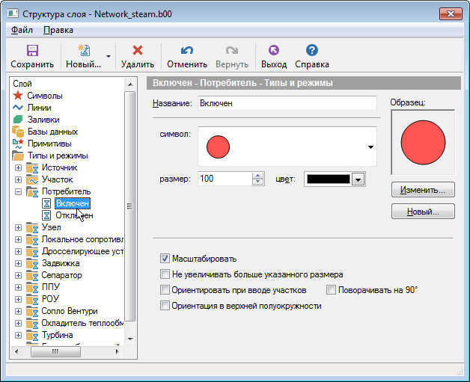Viewport: 470px width, 382px height.
Task: Expand the Источник tree node
Action: pos(18,167)
